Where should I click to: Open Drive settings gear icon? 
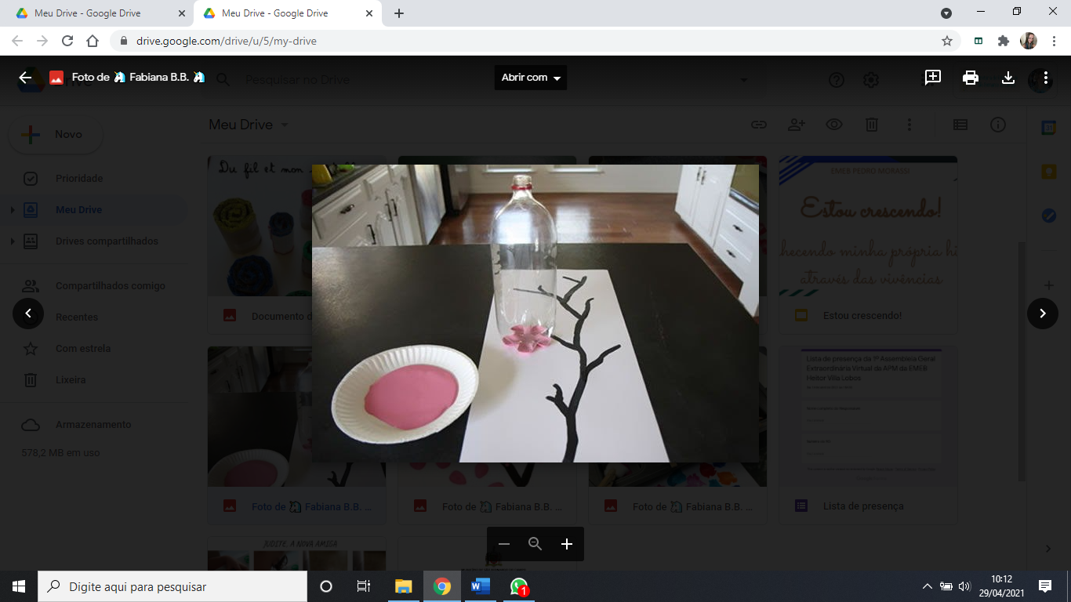[871, 80]
